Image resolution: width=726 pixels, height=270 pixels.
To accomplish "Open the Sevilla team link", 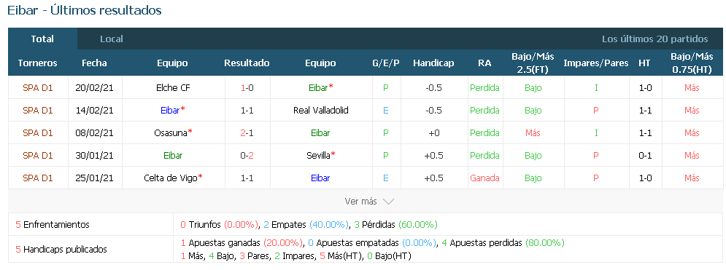I will [x=319, y=156].
